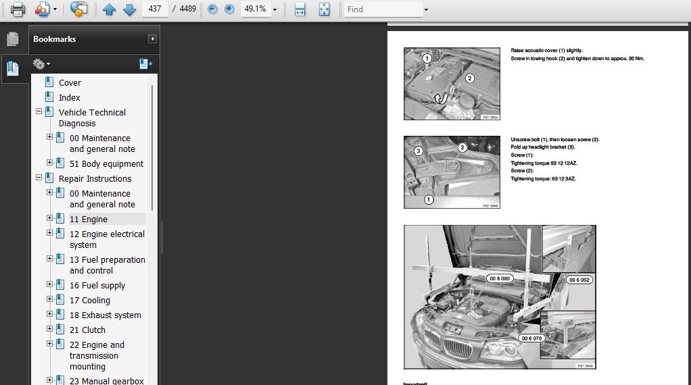This screenshot has width=691, height=385.
Task: Click the globe with gear icon
Action: point(79,9)
